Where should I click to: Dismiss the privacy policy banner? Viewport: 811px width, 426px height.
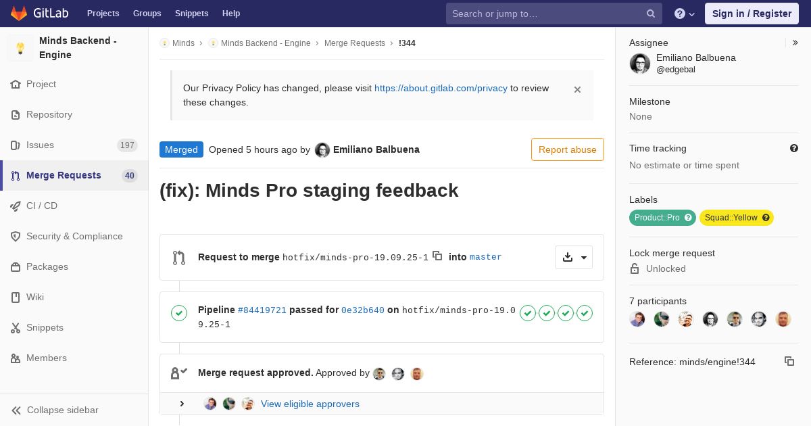(x=577, y=89)
